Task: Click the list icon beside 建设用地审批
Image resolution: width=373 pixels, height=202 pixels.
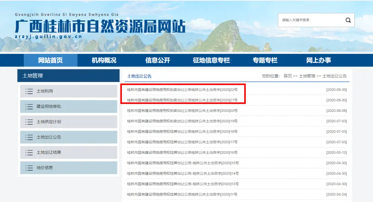Action: tap(29, 107)
